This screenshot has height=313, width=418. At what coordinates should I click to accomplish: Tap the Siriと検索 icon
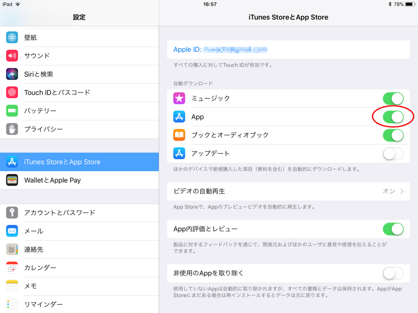[12, 74]
